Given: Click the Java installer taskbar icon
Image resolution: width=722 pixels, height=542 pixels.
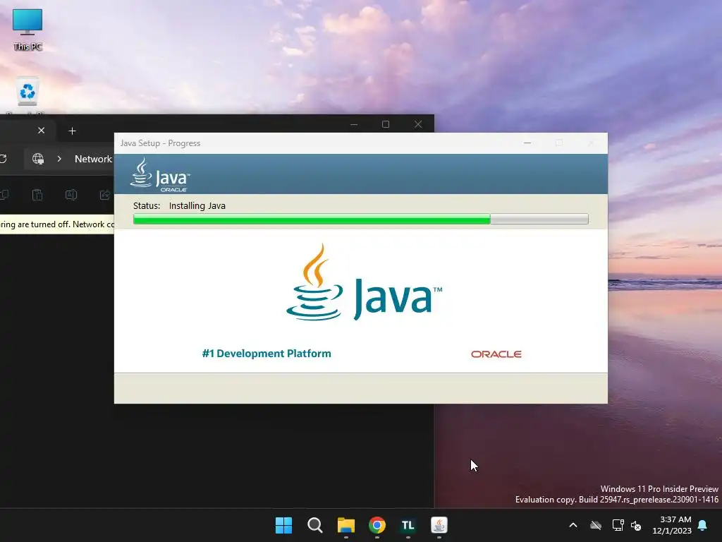Looking at the screenshot, I should pos(439,525).
